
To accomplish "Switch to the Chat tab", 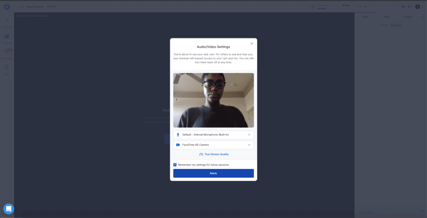I will [x=365, y=17].
